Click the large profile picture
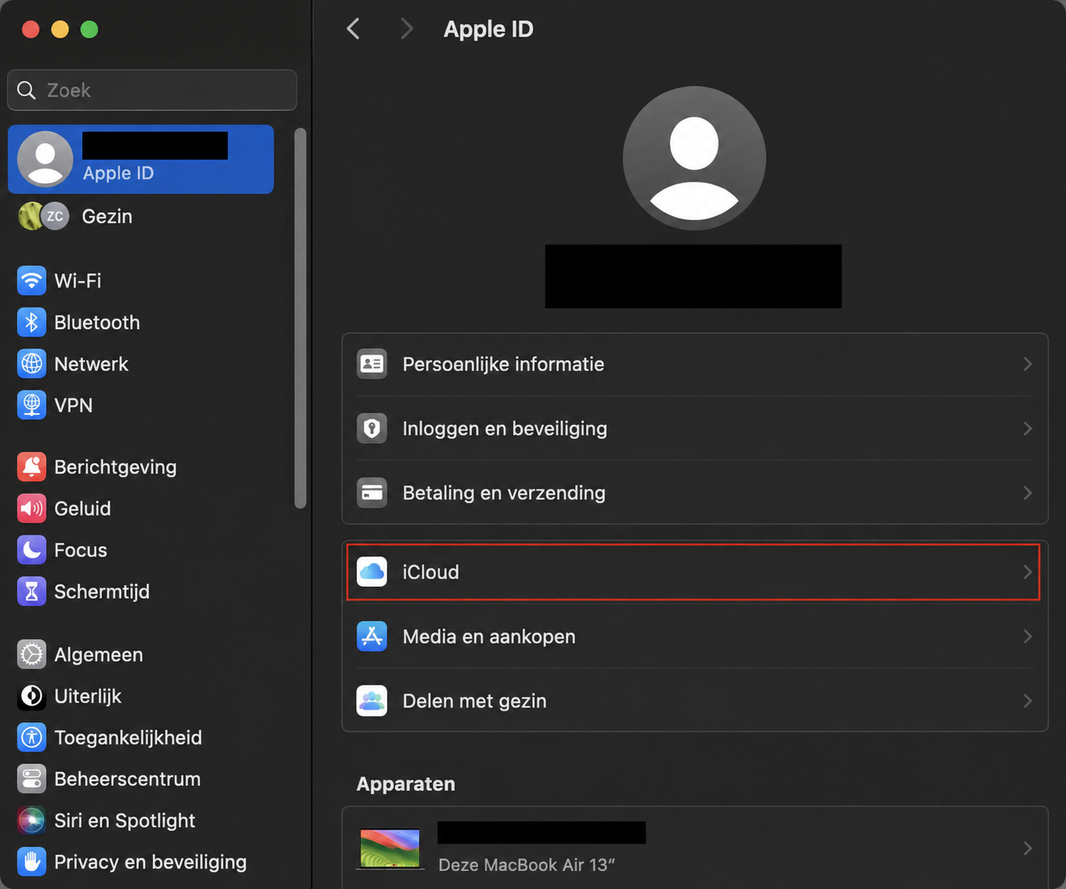This screenshot has height=889, width=1066. click(694, 158)
